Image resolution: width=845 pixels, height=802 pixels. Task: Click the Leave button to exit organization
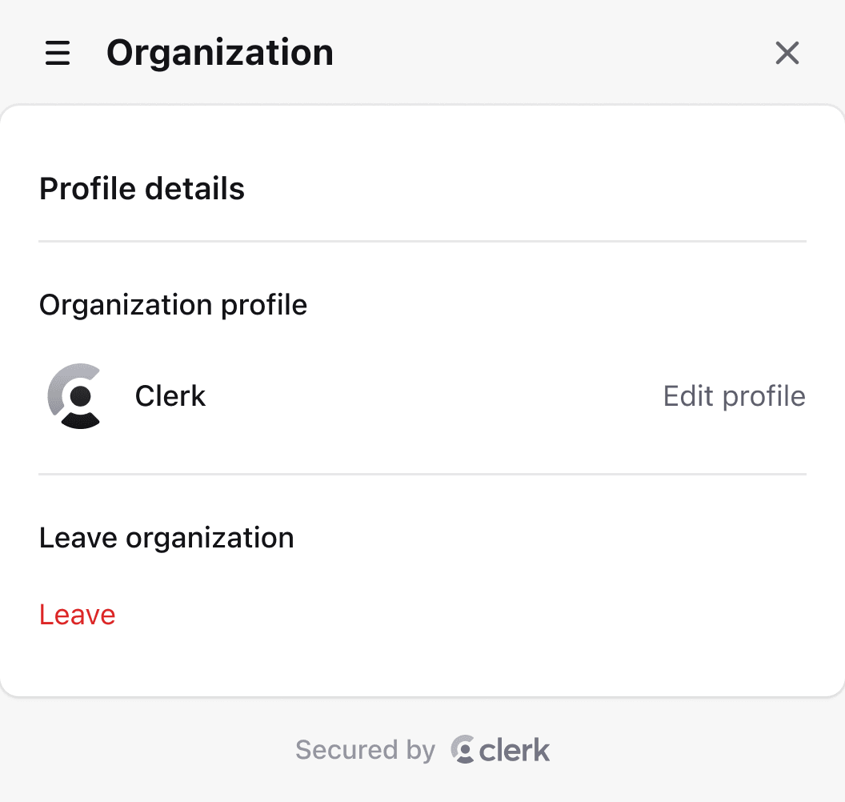click(77, 615)
